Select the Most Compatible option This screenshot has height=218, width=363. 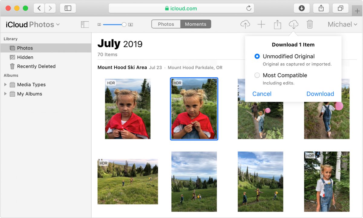coord(257,75)
